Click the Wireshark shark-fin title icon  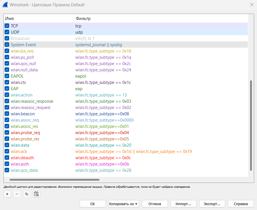[x=5, y=5]
